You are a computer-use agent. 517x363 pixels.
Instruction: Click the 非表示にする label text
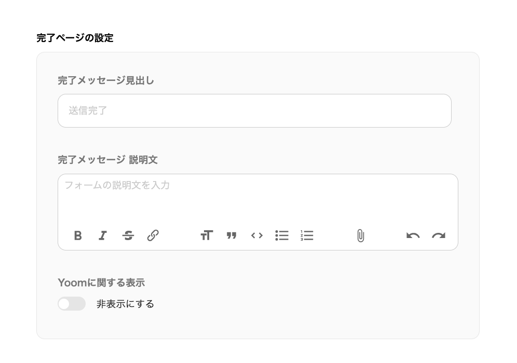pyautogui.click(x=125, y=304)
